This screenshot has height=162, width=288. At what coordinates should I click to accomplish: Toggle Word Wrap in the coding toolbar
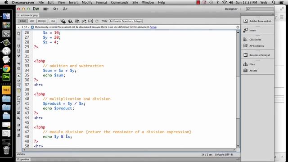(19, 85)
